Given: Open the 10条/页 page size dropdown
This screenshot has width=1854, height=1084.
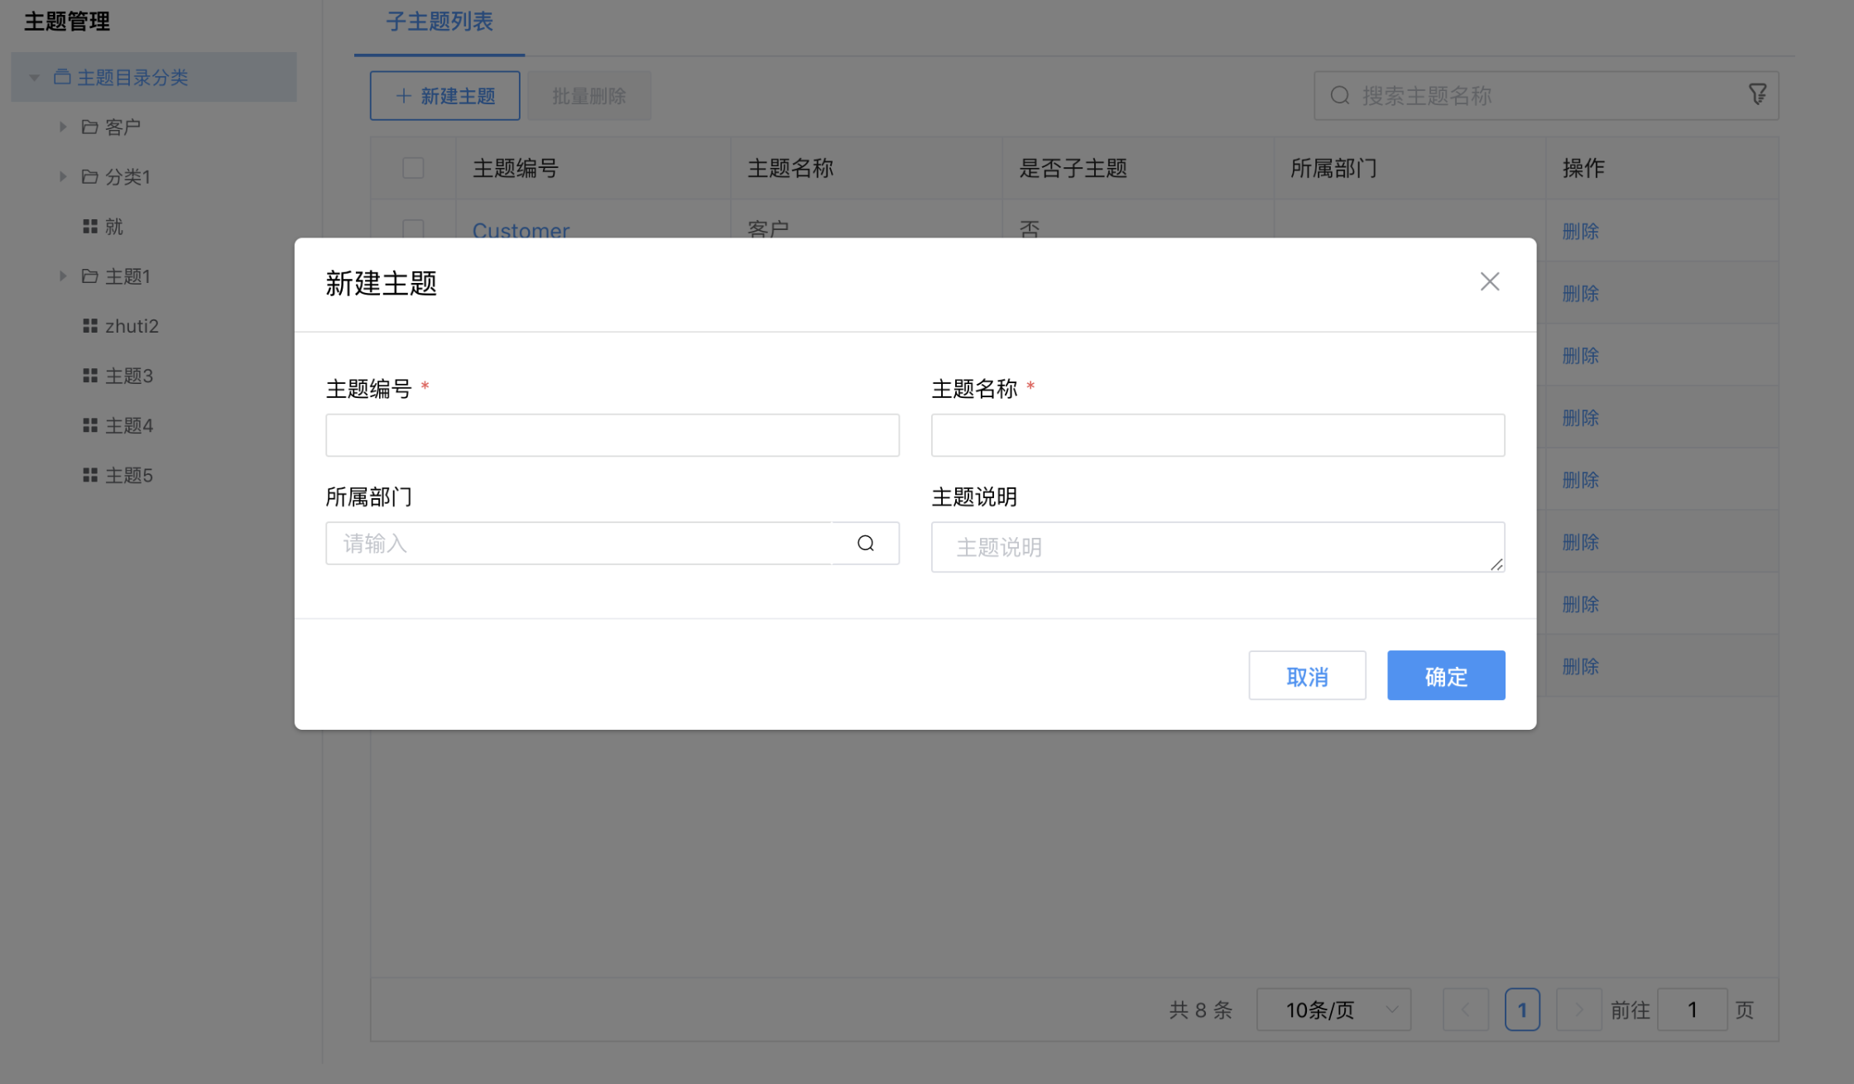Looking at the screenshot, I should [x=1333, y=1009].
